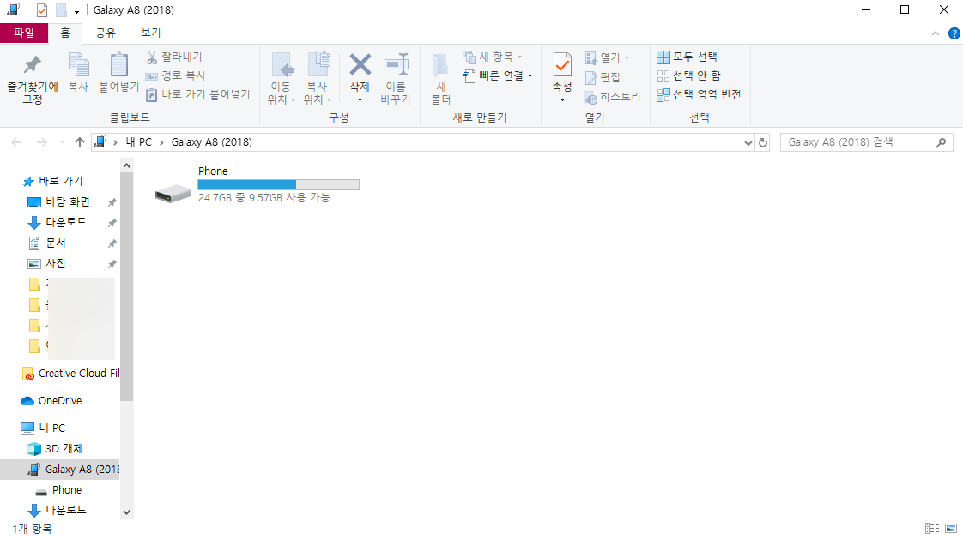Open recent locations dropdown arrow
The width and height of the screenshot is (963, 539).
(x=62, y=142)
